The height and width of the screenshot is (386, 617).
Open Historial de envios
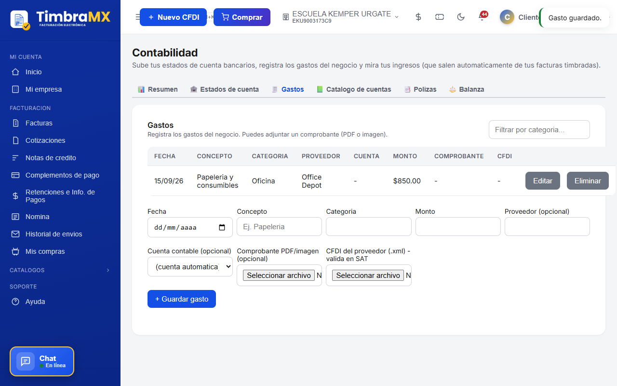click(60, 234)
